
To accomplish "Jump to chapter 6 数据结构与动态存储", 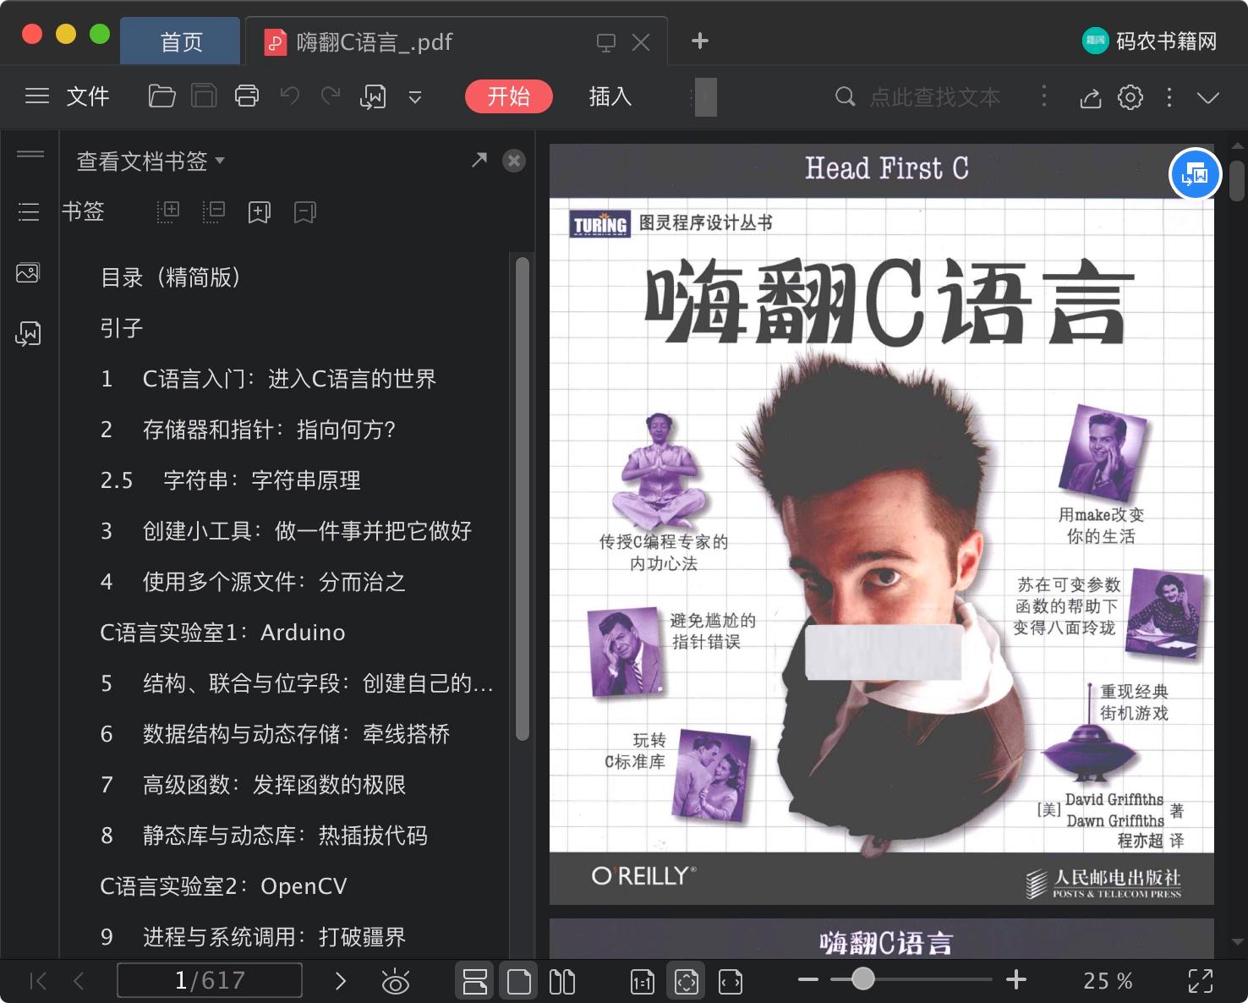I will point(275,734).
